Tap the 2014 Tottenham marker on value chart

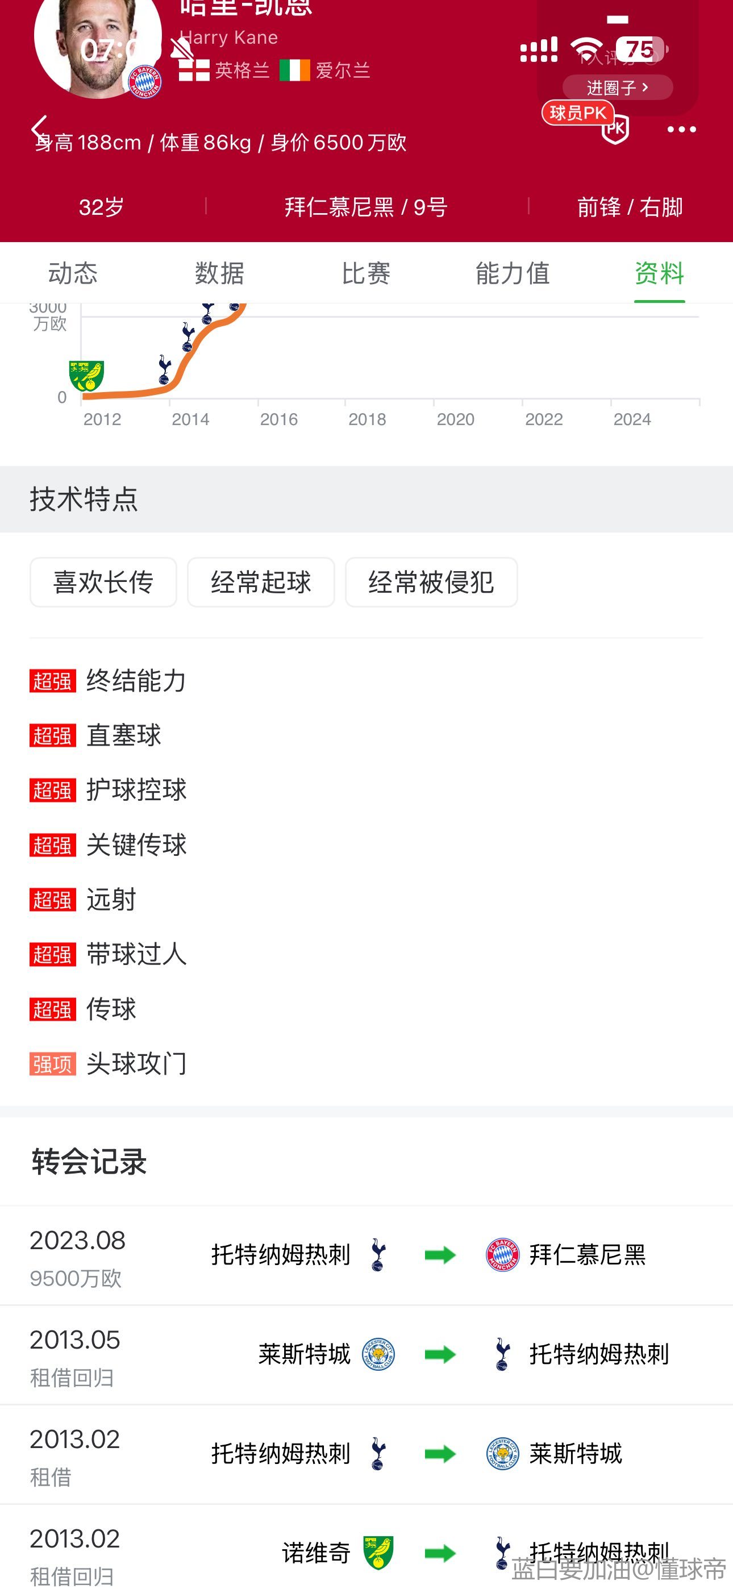[x=164, y=369]
